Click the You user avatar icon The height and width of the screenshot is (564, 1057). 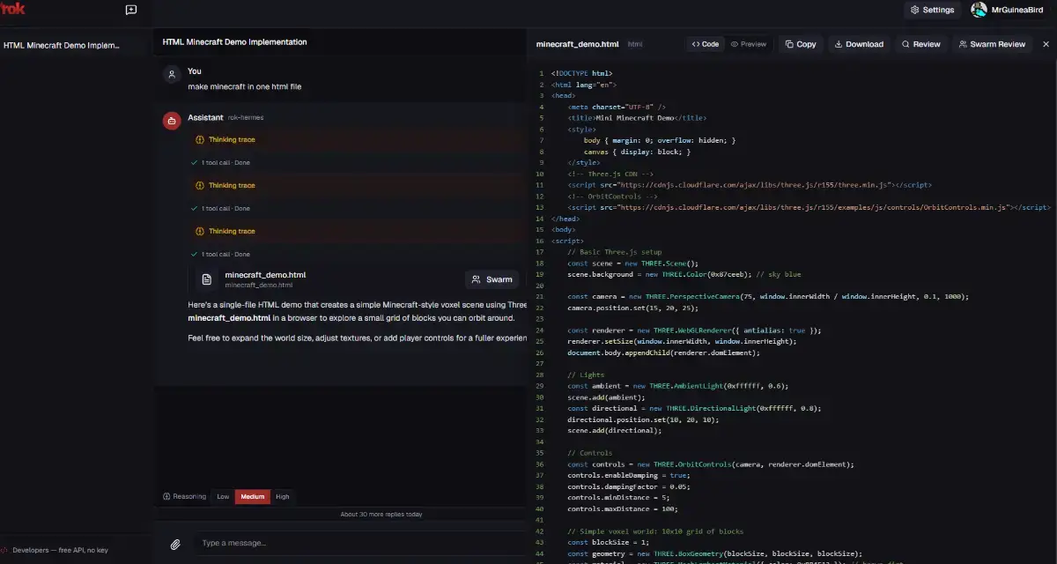click(172, 75)
